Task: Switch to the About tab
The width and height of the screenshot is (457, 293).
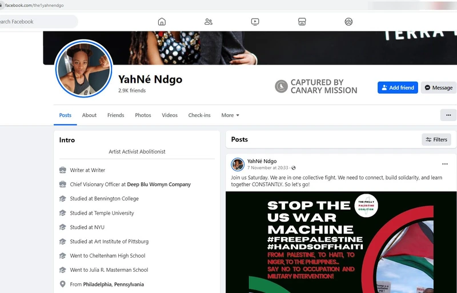Action: 89,115
